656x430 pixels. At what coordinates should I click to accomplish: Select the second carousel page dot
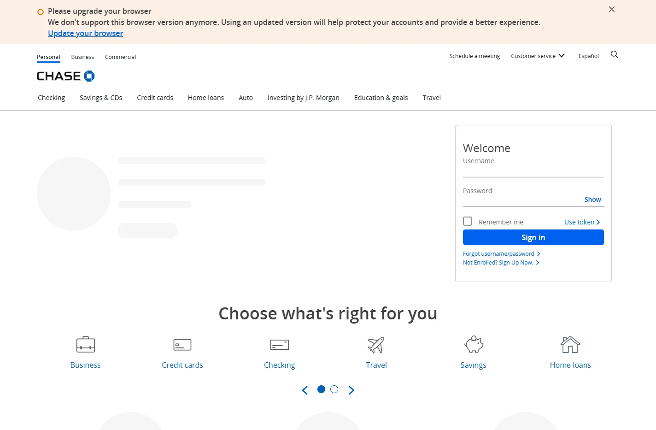coord(334,389)
